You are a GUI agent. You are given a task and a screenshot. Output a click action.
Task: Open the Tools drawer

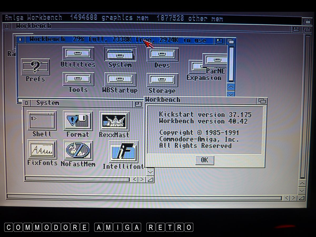pos(78,80)
